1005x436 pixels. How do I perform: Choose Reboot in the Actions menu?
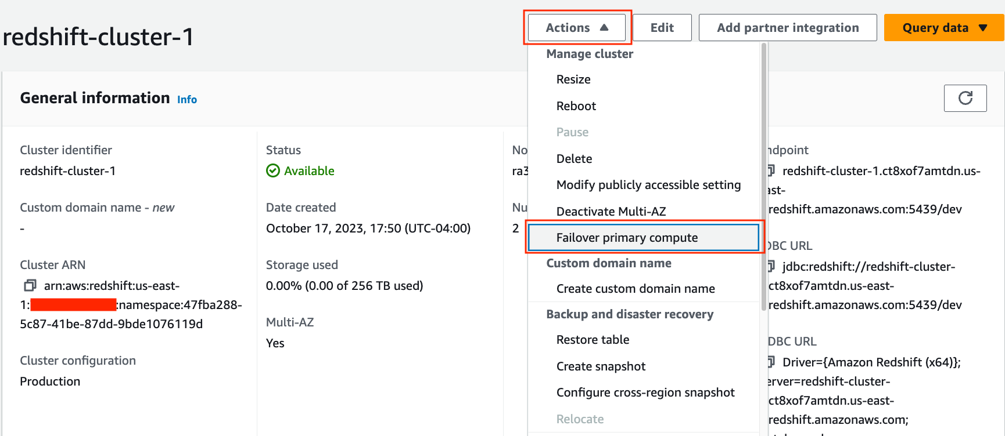tap(576, 106)
